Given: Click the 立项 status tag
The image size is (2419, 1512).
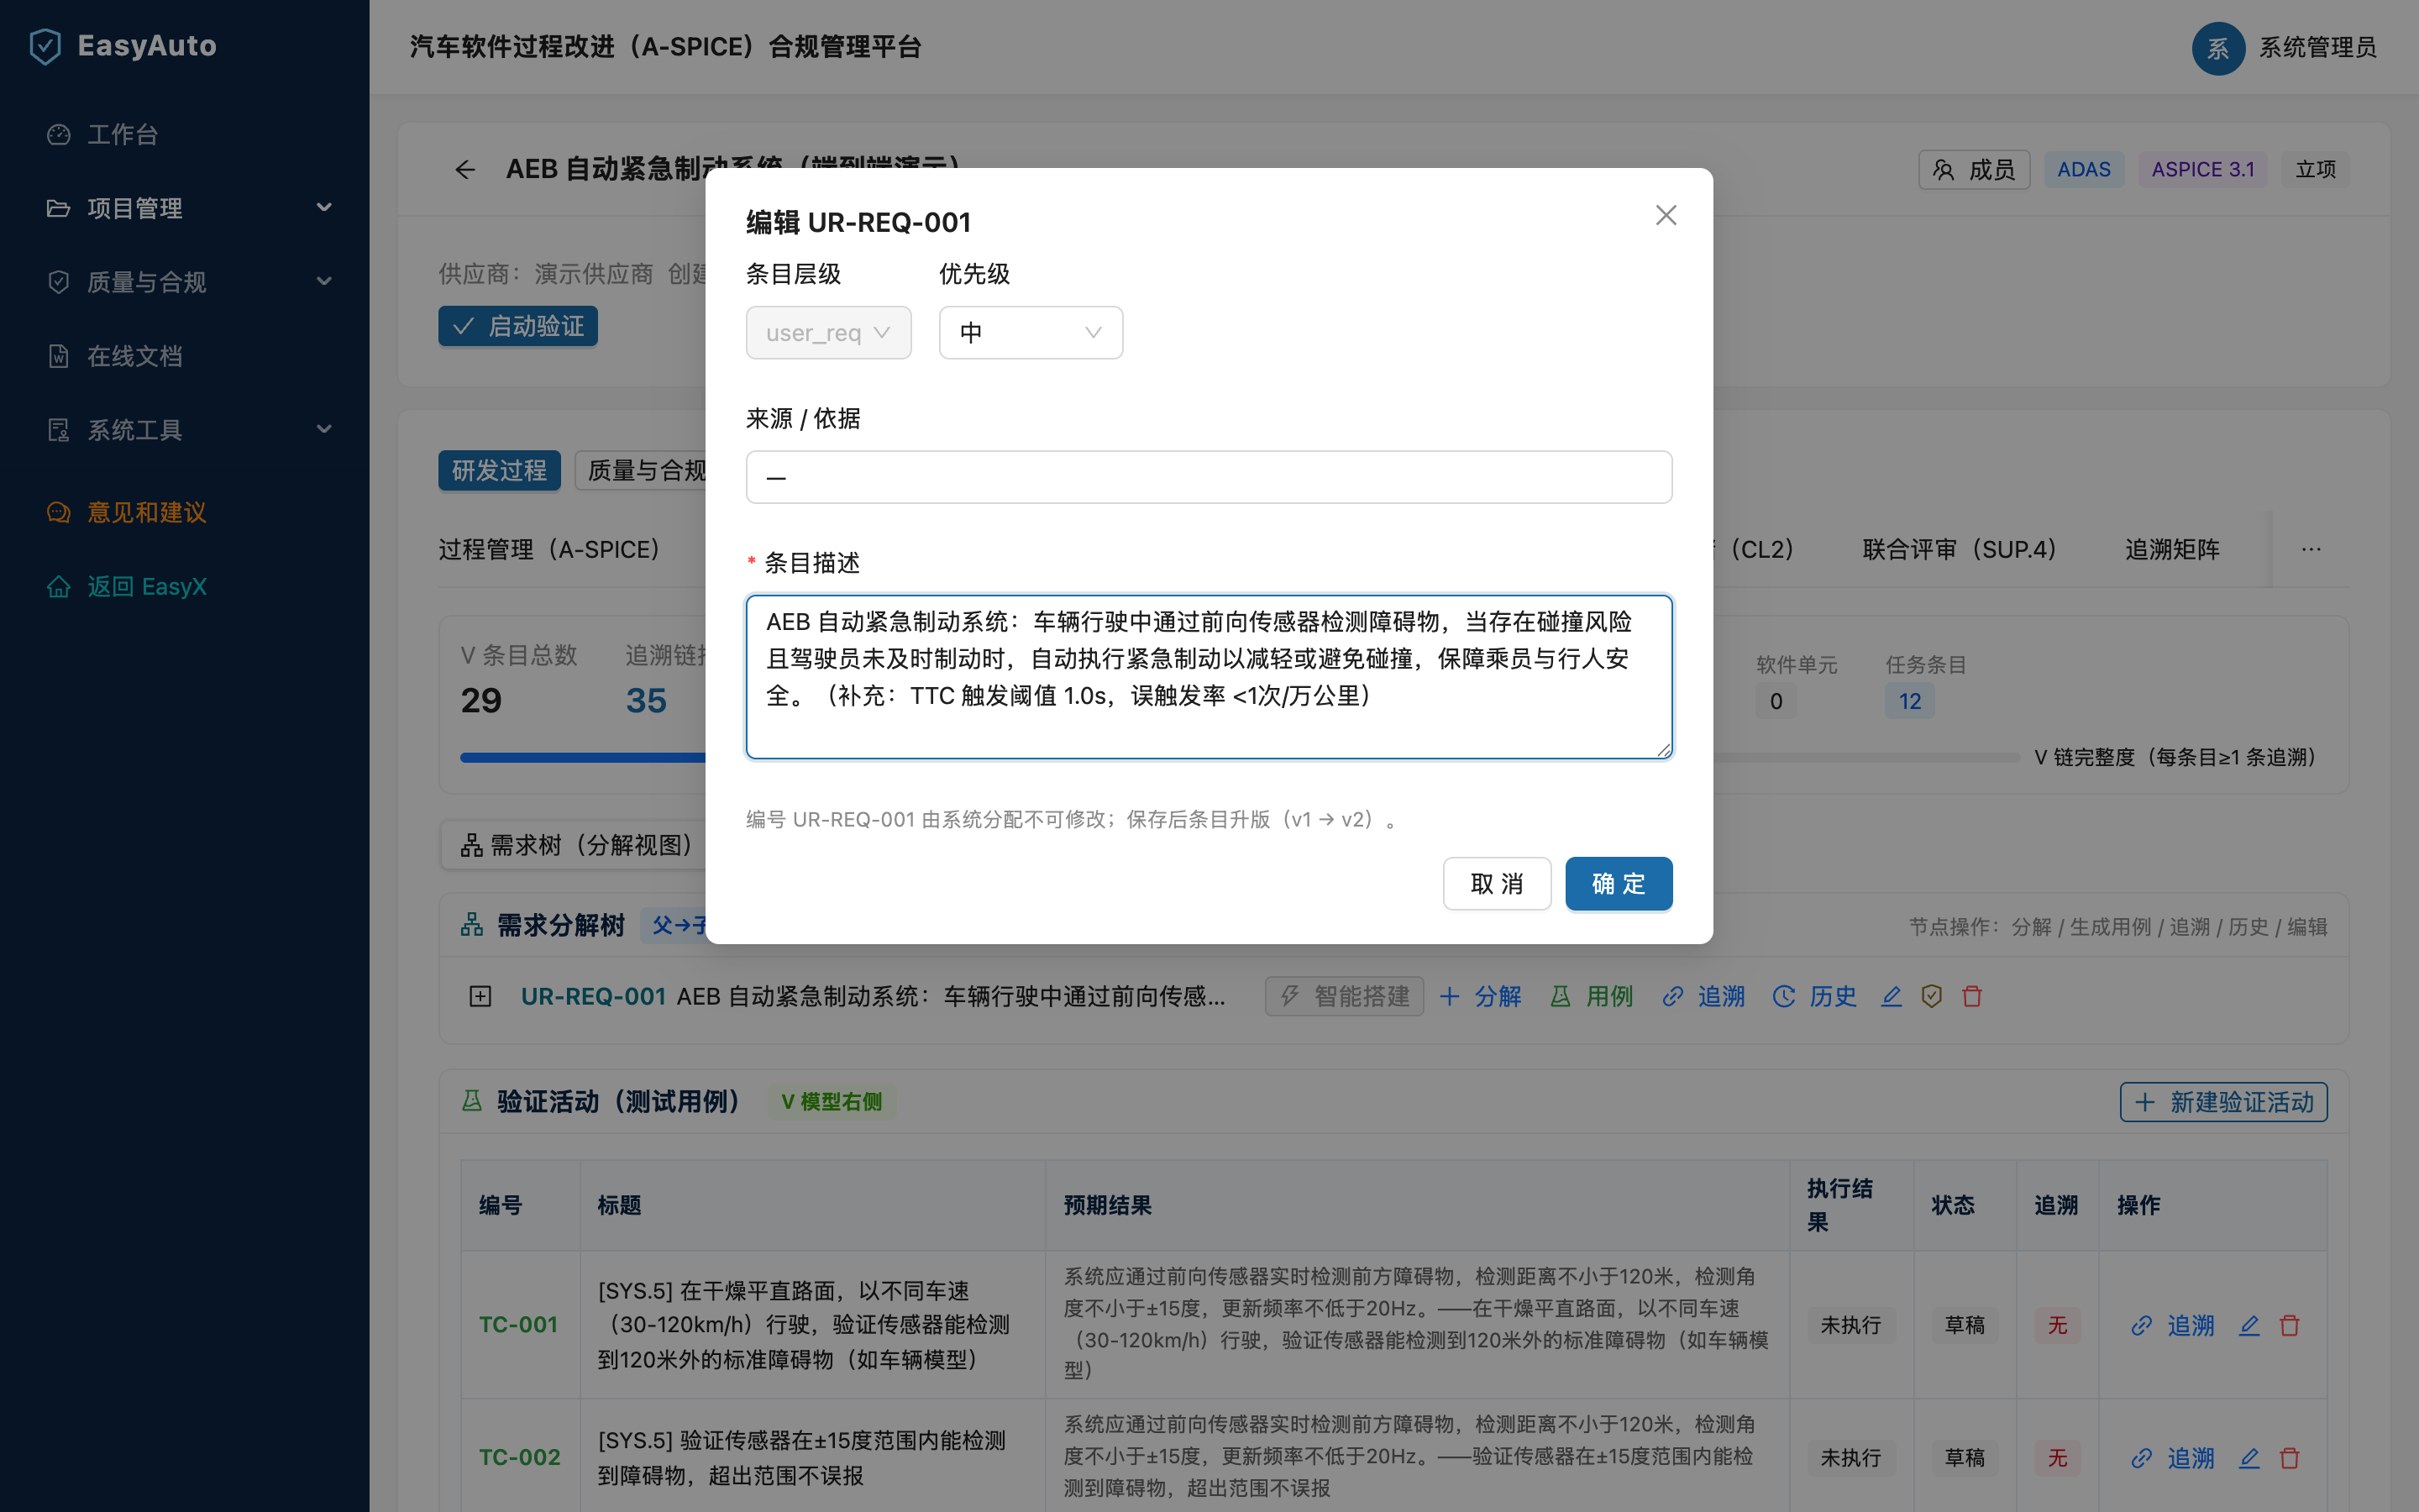Looking at the screenshot, I should (2315, 169).
